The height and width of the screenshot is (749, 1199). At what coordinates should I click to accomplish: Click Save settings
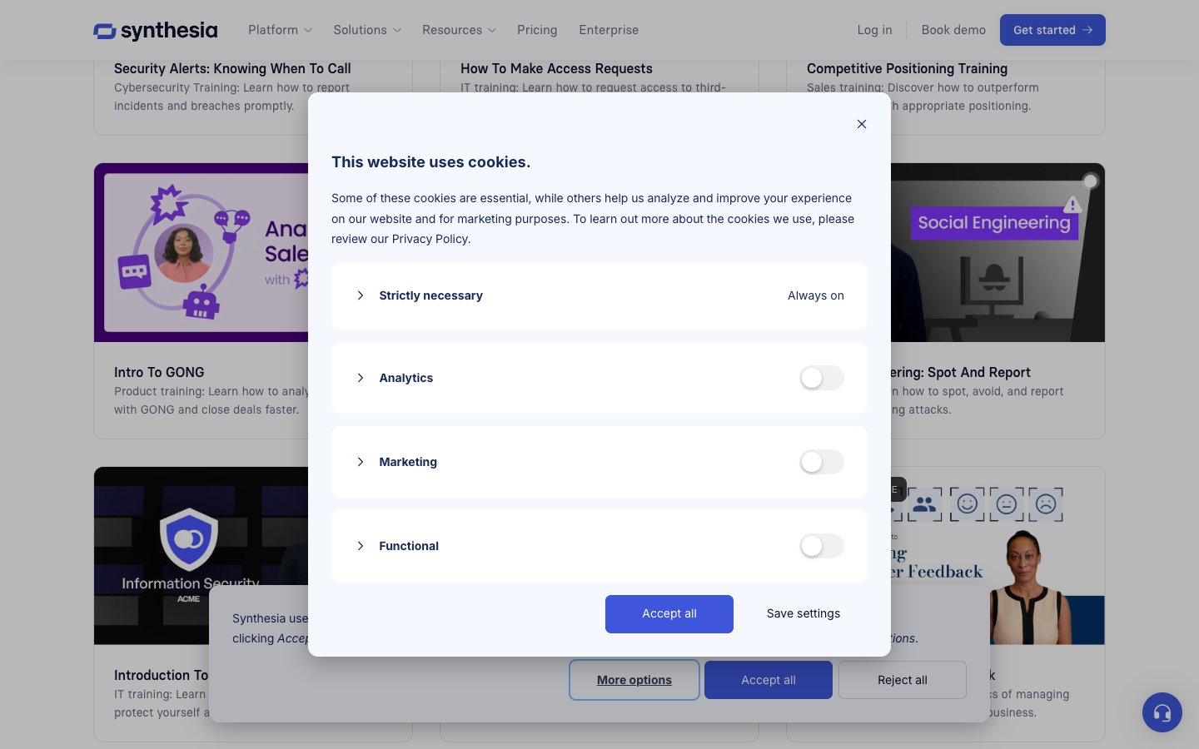[x=803, y=613]
